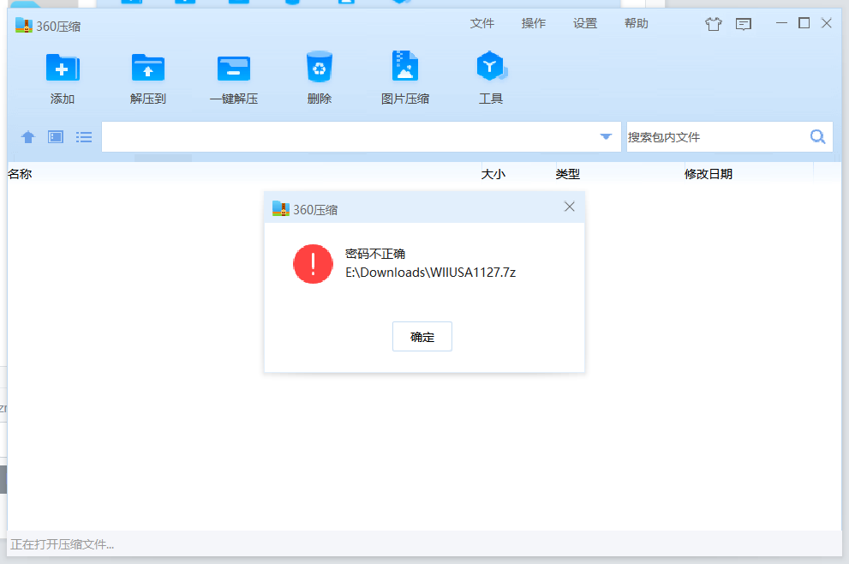Open the 帮助 (Help) menu
Screen dimensions: 849x564
tap(637, 24)
